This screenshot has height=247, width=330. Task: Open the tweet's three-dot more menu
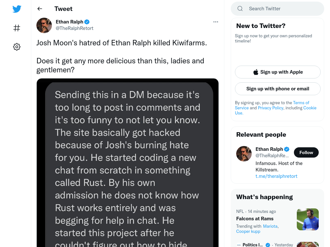pyautogui.click(x=216, y=22)
